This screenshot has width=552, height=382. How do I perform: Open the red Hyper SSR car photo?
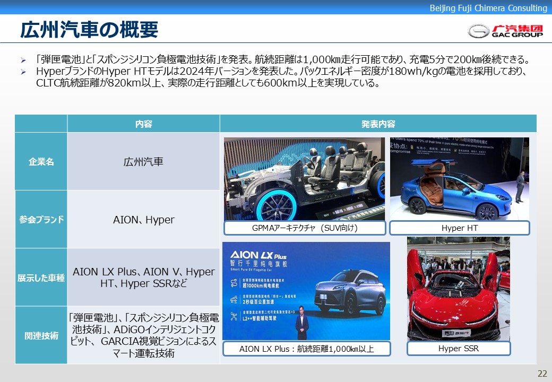pos(459,289)
